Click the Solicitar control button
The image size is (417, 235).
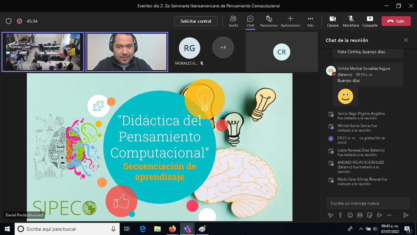pos(196,21)
